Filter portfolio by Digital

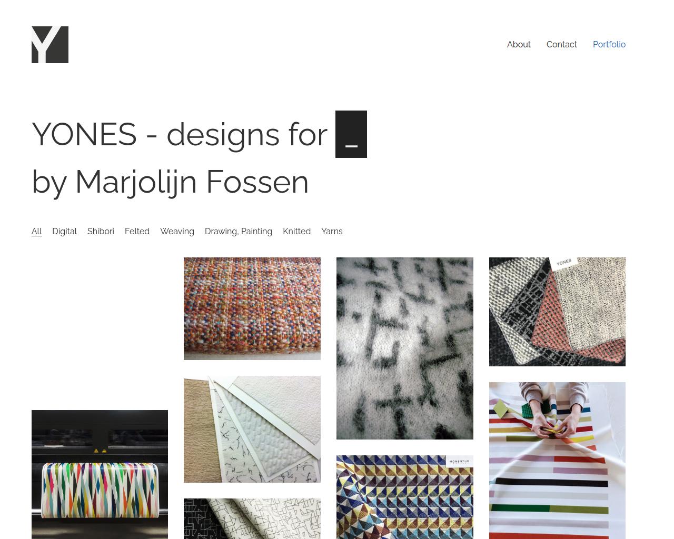pos(64,232)
